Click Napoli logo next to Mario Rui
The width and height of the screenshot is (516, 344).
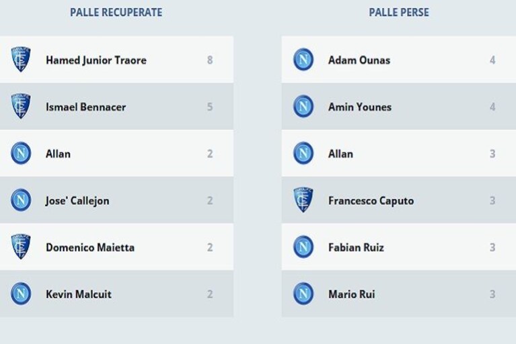tap(303, 294)
